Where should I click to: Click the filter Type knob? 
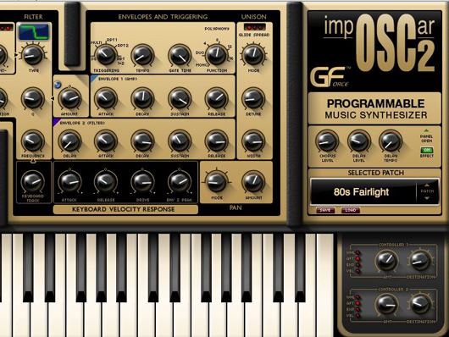click(33, 55)
